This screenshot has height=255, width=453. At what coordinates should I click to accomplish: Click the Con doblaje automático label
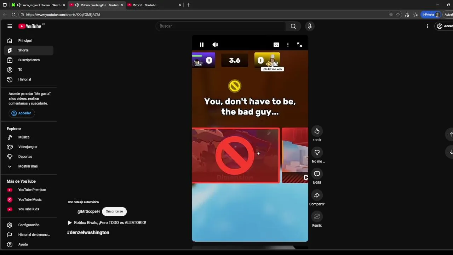pyautogui.click(x=83, y=202)
